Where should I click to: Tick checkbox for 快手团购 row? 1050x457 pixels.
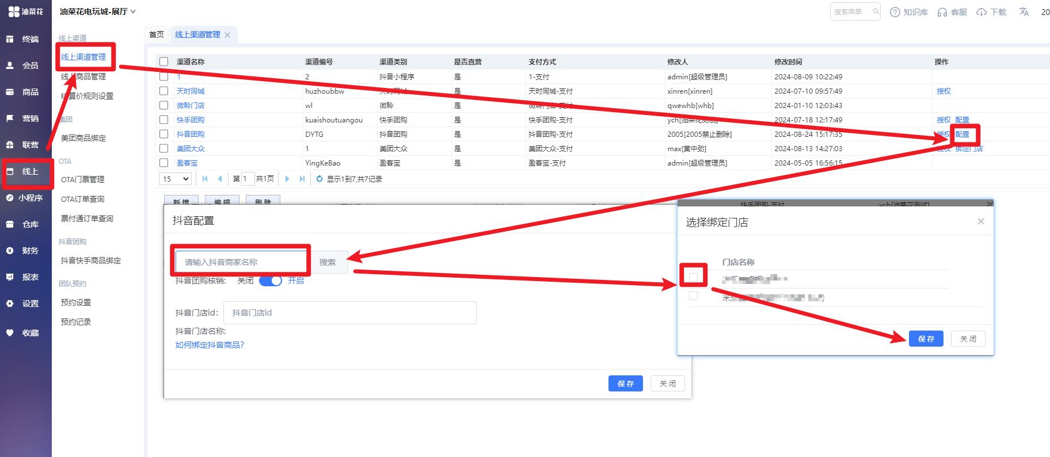pyautogui.click(x=164, y=120)
